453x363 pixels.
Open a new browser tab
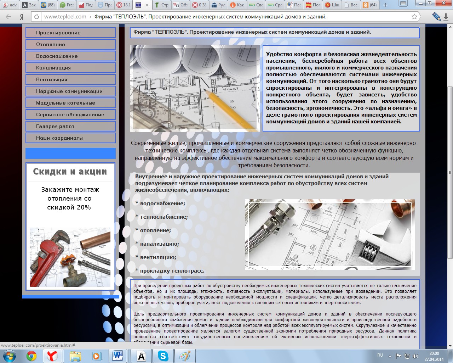click(385, 5)
